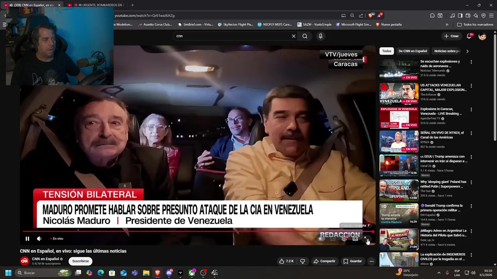497x279 pixels.
Task: Open the browser extensions puzzle icon
Action: pos(432,15)
